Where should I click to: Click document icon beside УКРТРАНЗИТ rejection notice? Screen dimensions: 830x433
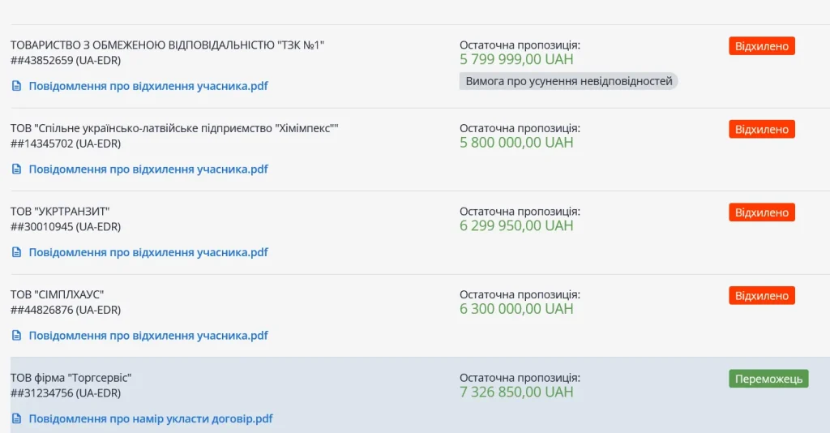coord(16,252)
